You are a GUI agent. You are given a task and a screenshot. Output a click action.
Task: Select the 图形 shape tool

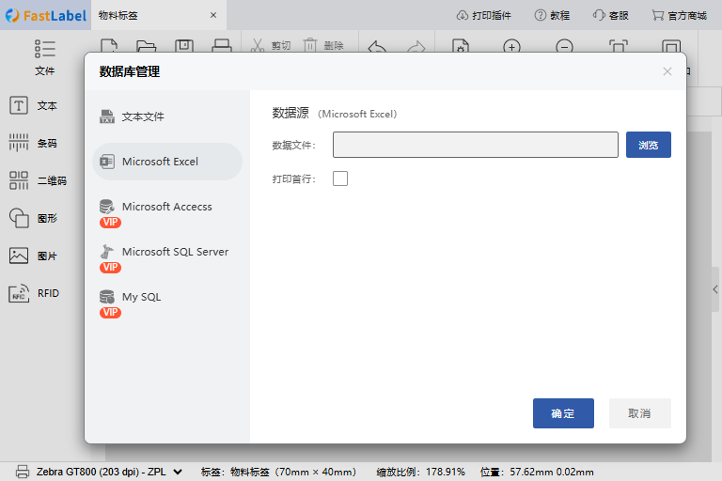coord(33,218)
